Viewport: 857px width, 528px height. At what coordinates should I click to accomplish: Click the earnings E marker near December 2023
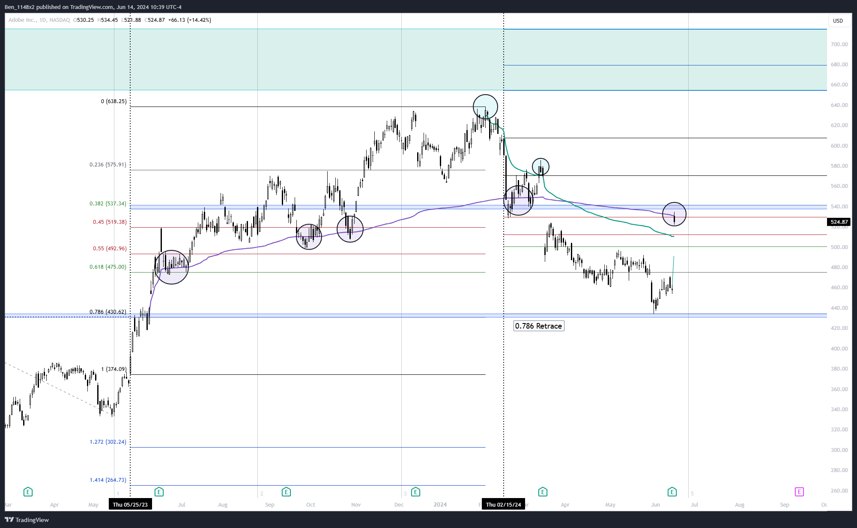pos(415,492)
